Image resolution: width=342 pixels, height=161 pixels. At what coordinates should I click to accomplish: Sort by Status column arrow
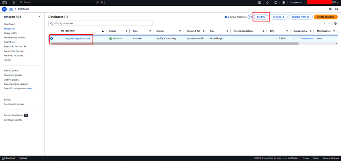coord(127,31)
